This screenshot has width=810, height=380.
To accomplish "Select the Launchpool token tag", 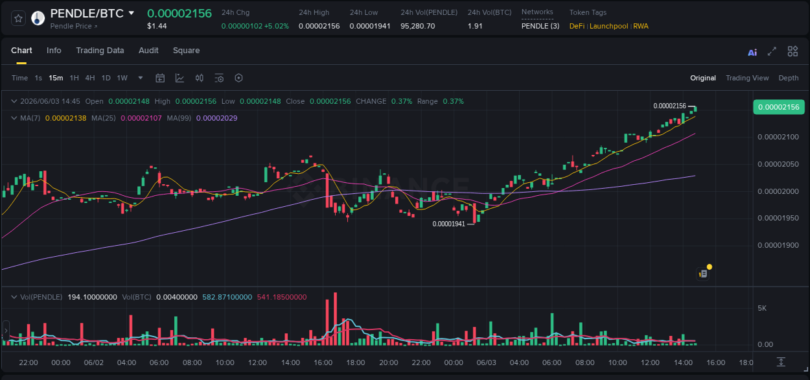I will (x=608, y=26).
